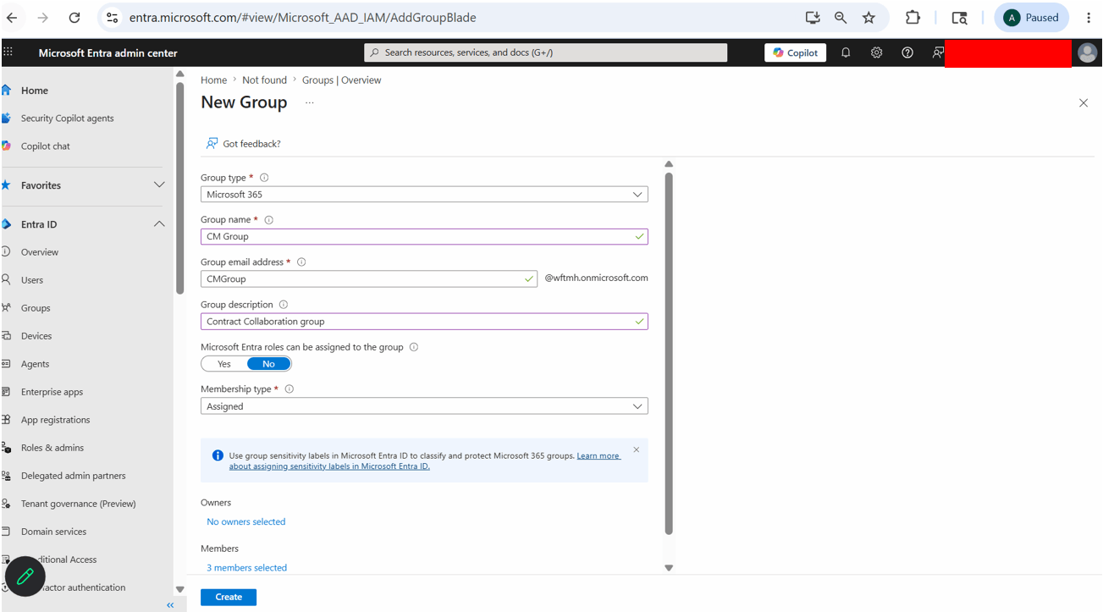Show info tooltip for Entra roles assignment
The height and width of the screenshot is (612, 1103).
click(x=414, y=347)
